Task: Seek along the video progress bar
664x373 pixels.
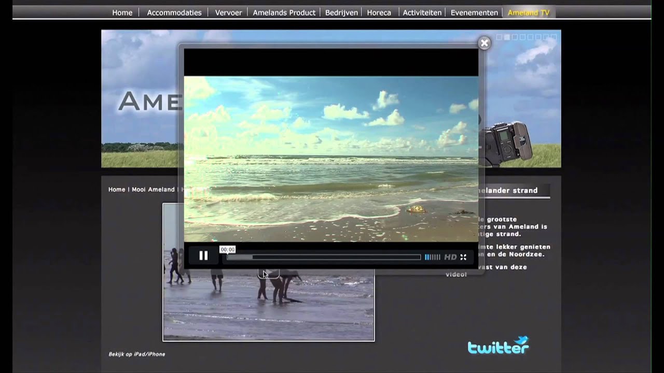Action: 324,257
